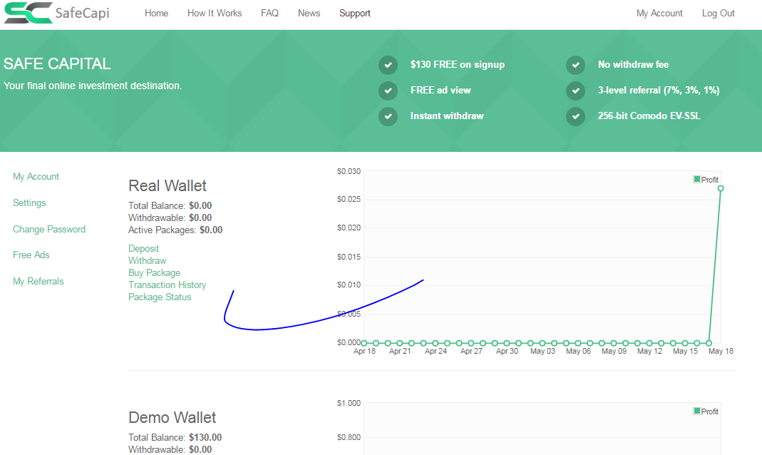Open the Home menu item
The image size is (762, 455).
[156, 14]
